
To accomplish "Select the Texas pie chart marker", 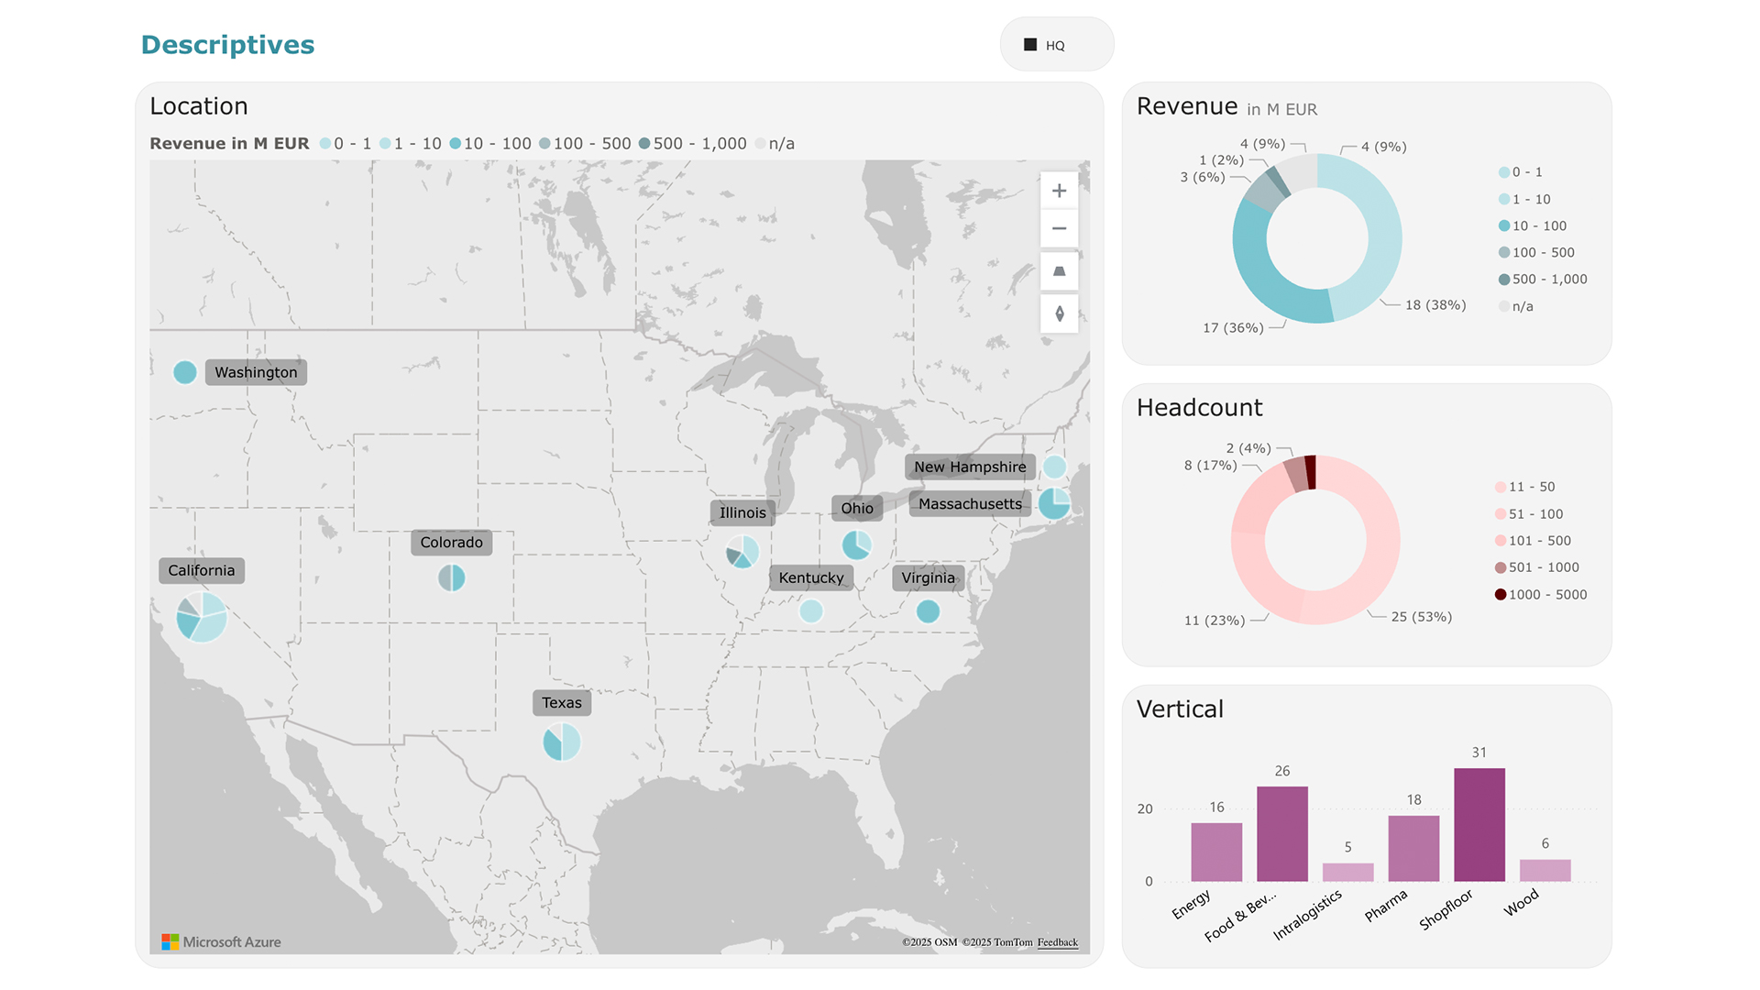I will point(562,742).
